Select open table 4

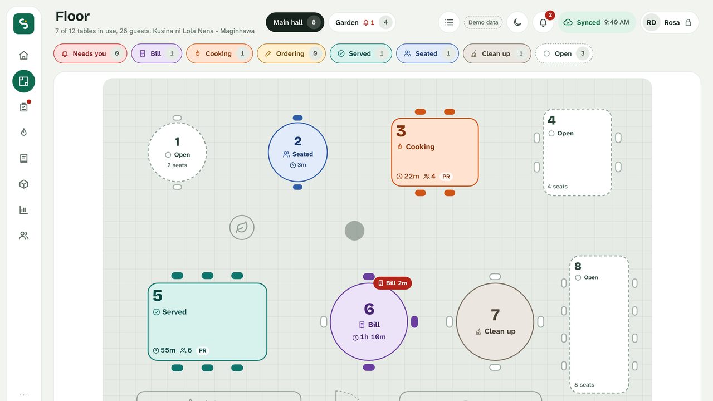tap(578, 152)
